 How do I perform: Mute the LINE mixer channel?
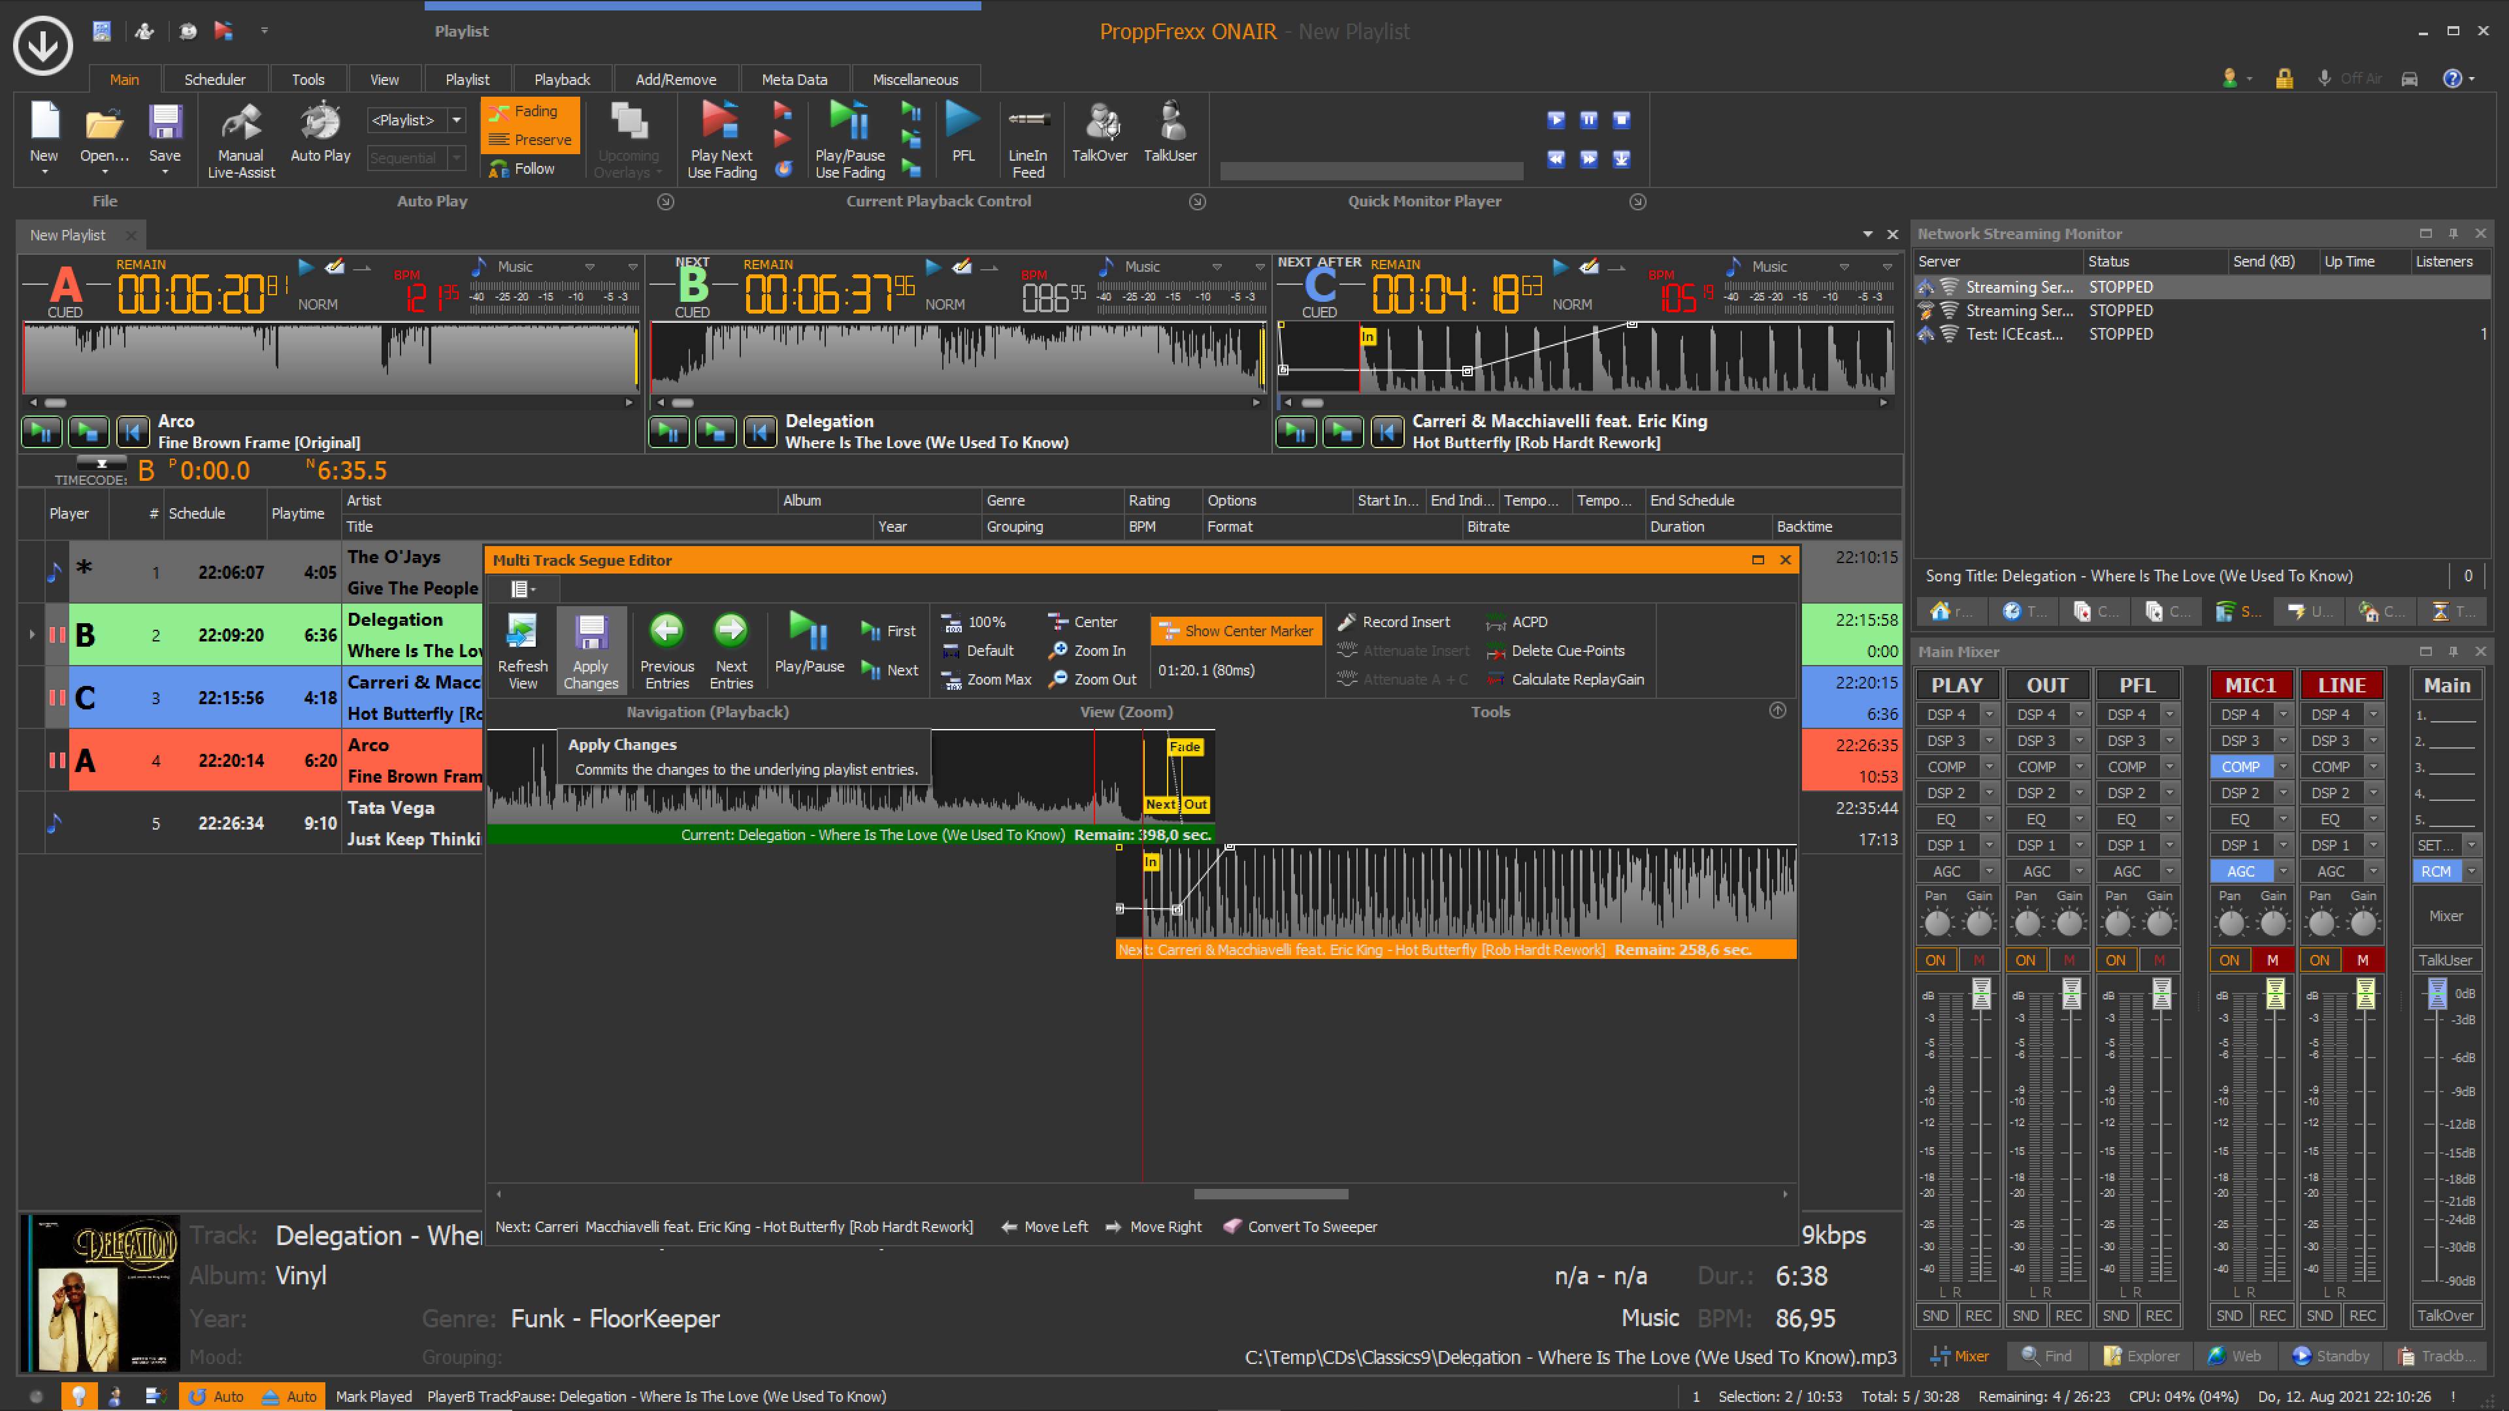click(x=2363, y=960)
